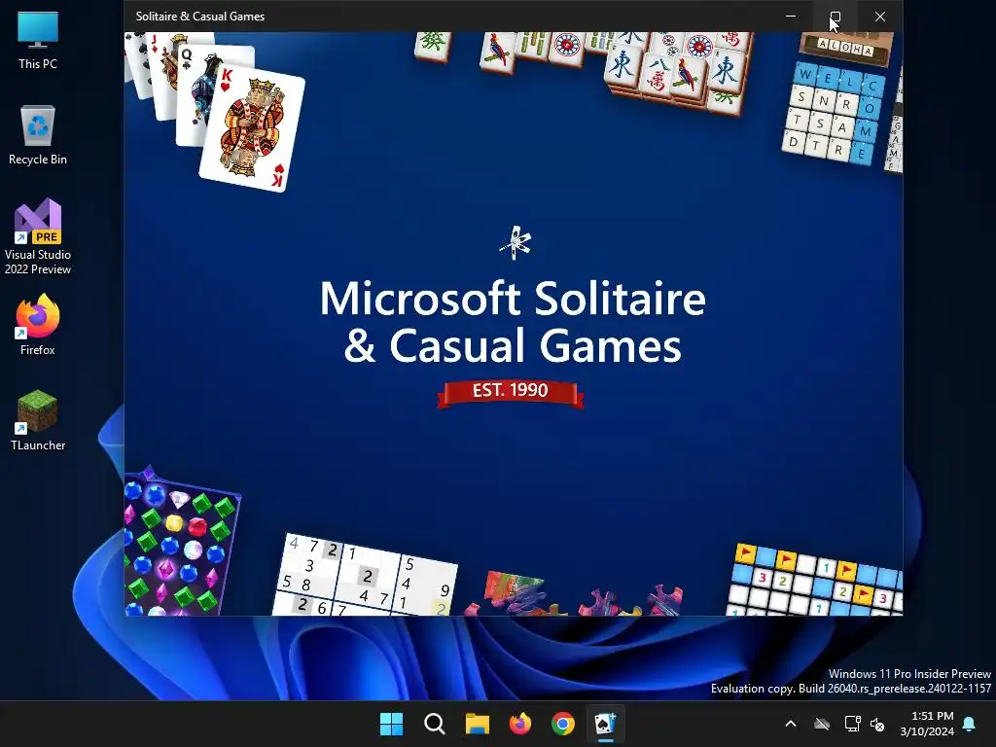The width and height of the screenshot is (996, 747).
Task: Click the Solitaire taskbar app icon
Action: [605, 724]
